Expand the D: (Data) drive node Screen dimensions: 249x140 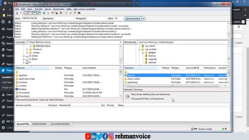24,56
